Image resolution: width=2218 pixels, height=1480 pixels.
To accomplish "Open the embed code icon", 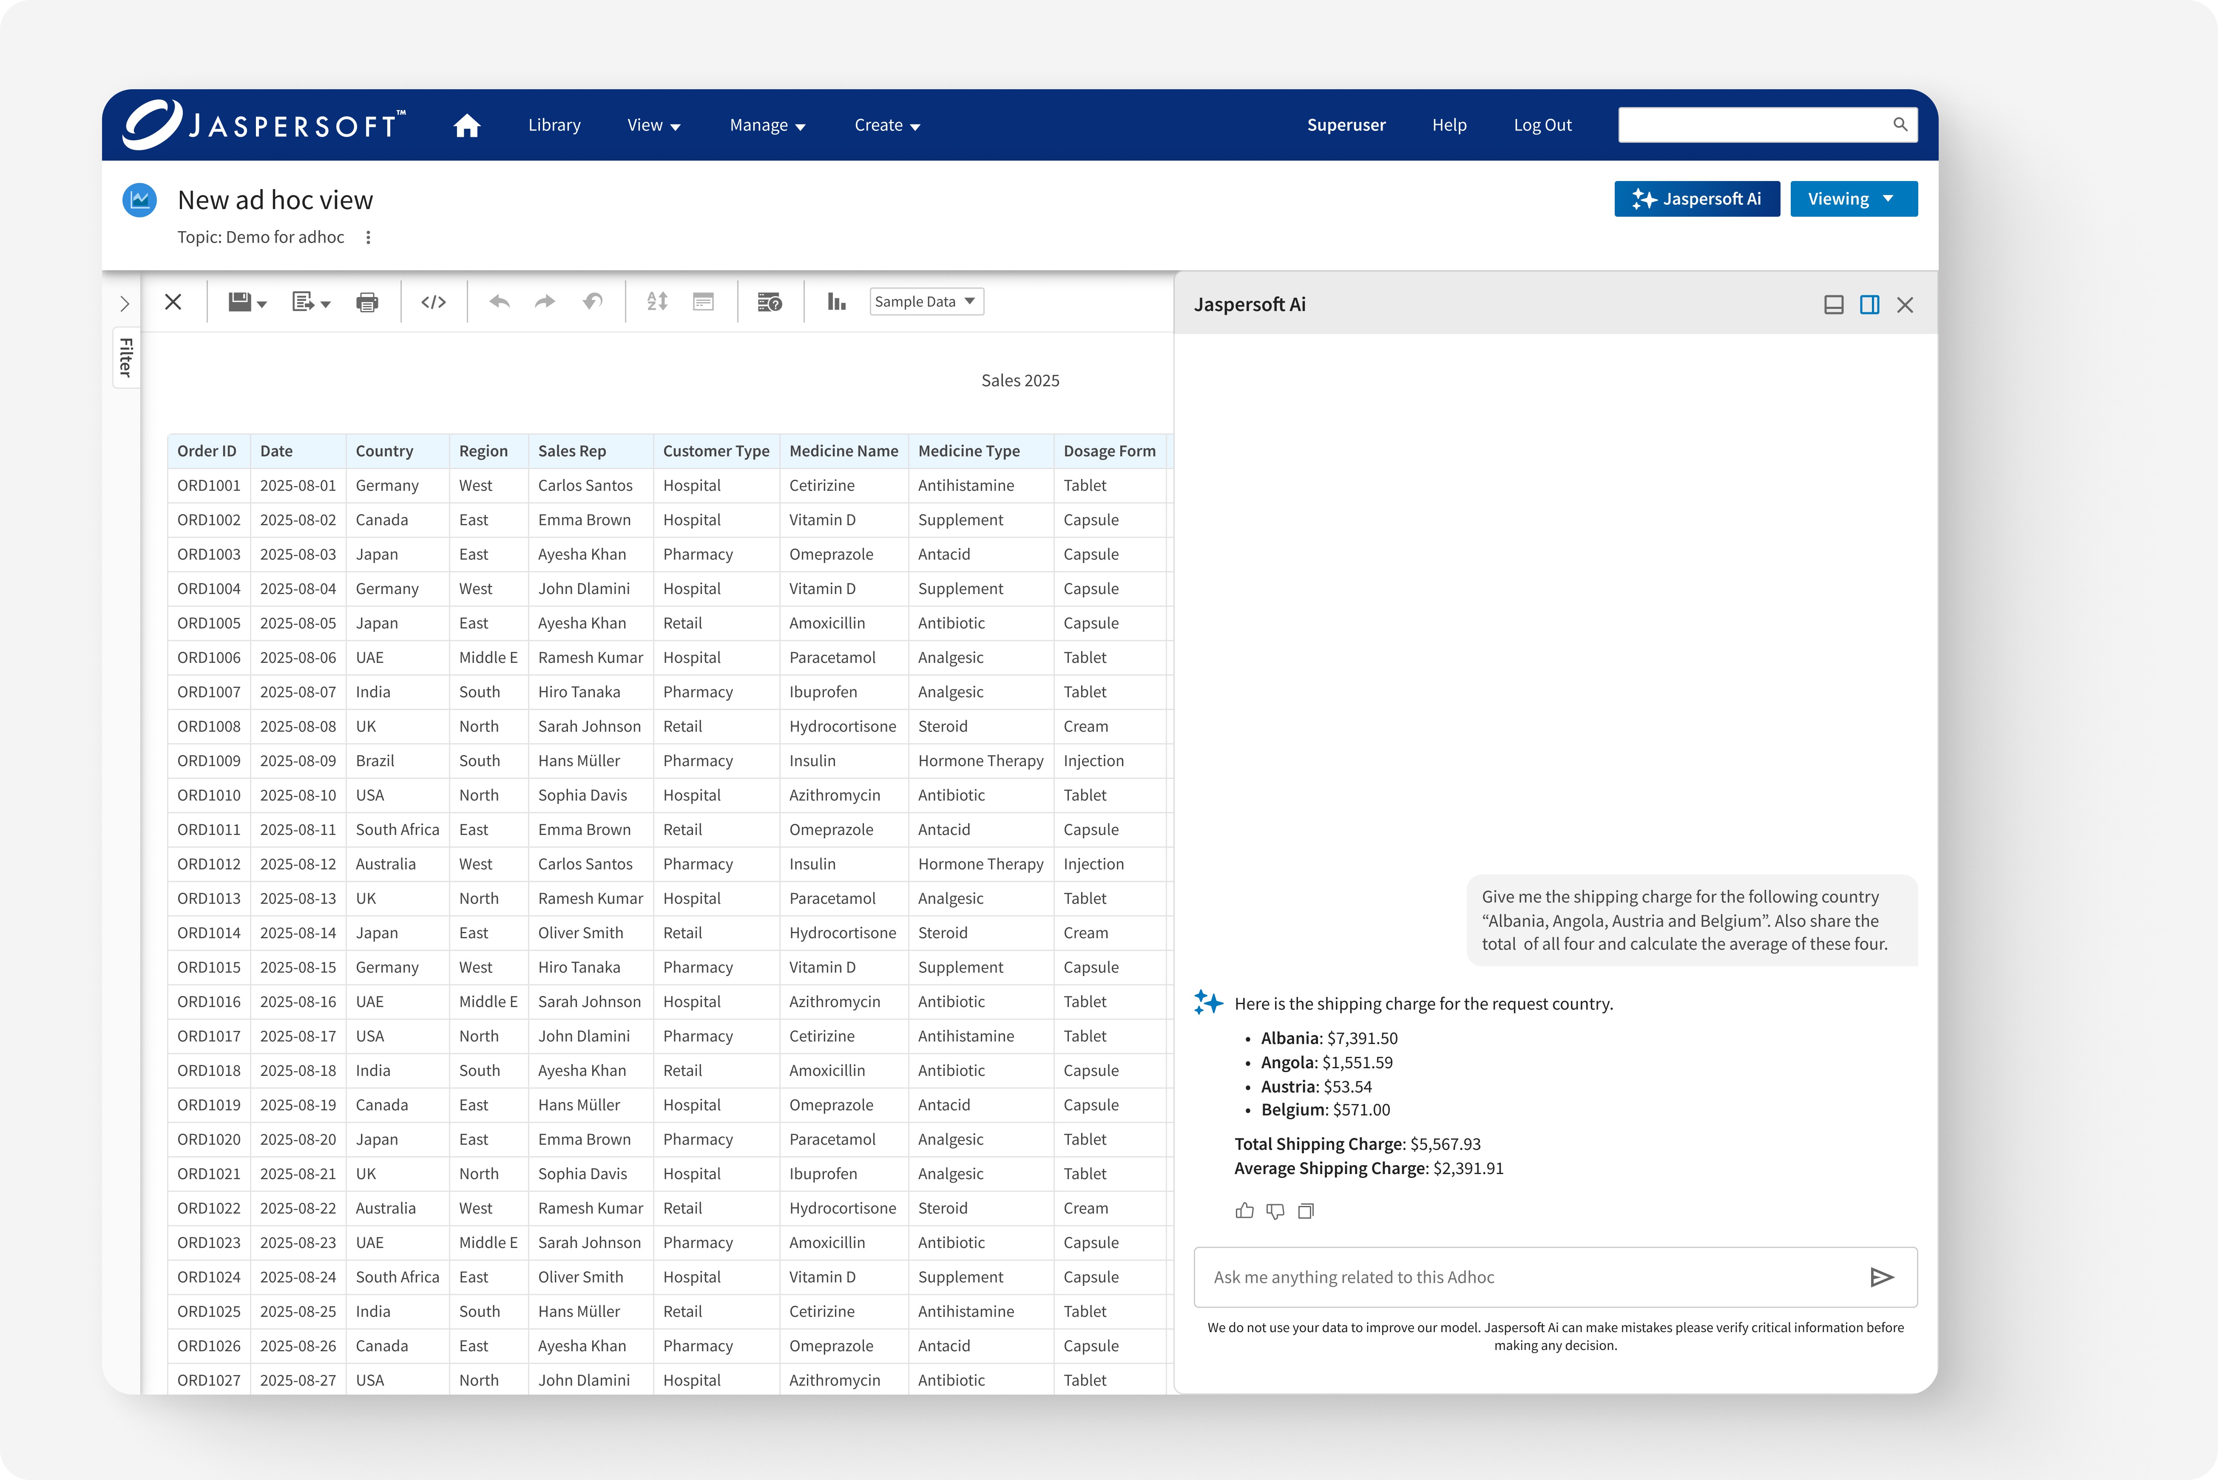I will [433, 302].
